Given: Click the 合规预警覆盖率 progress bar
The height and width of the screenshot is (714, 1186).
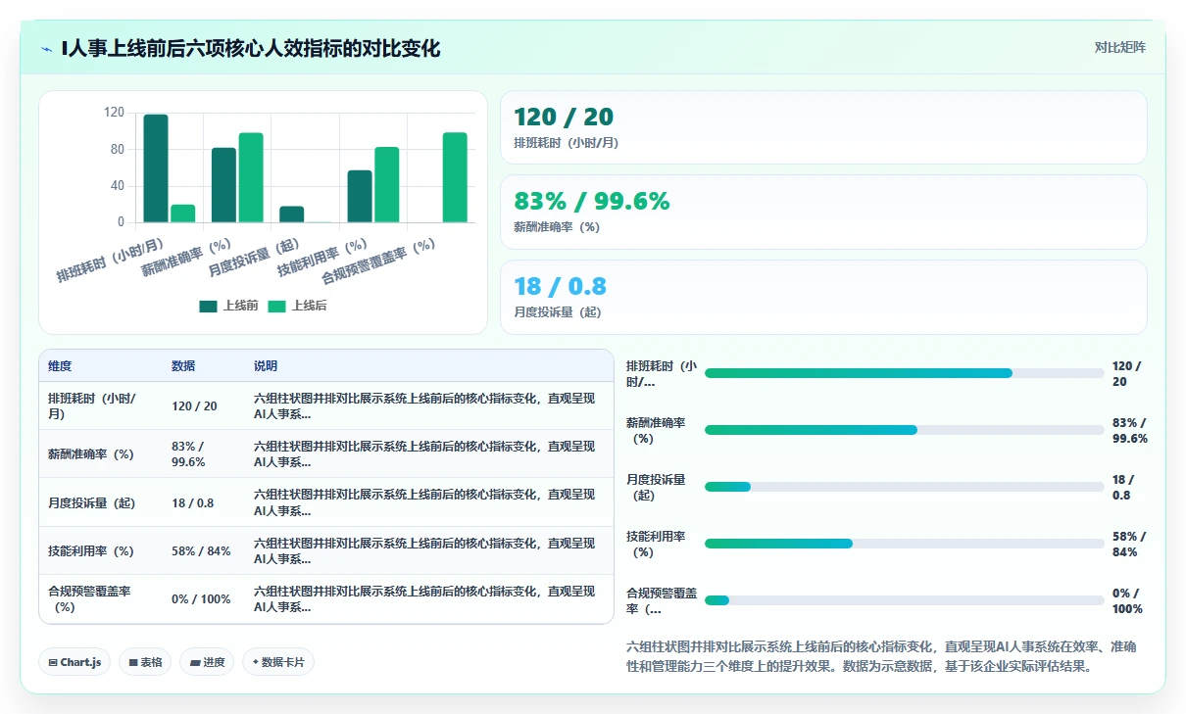Looking at the screenshot, I should pos(904,600).
